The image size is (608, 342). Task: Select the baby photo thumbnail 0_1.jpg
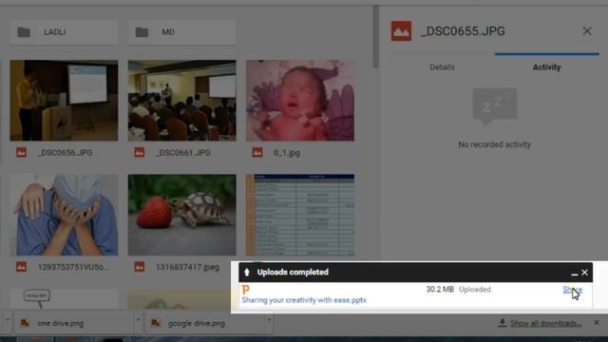point(300,101)
